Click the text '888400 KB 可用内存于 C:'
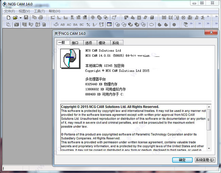 pyautogui.click(x=104, y=94)
